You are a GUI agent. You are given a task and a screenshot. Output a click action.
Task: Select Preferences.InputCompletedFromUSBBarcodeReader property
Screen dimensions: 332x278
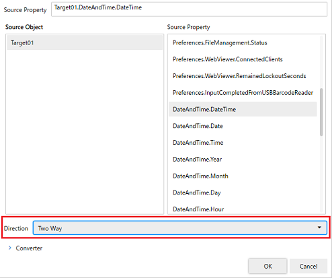click(x=243, y=92)
